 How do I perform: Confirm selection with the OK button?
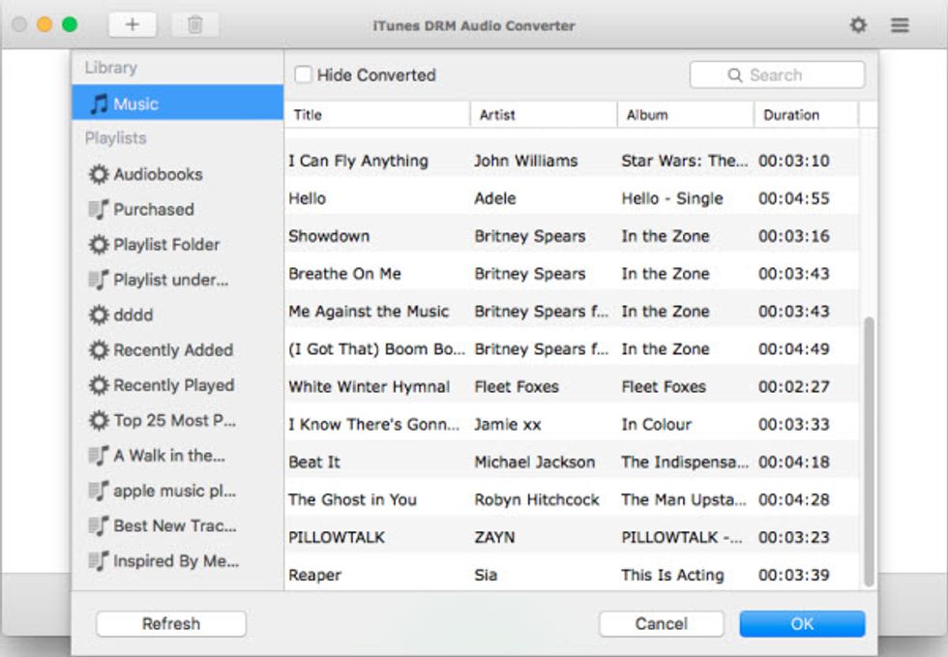pos(802,623)
